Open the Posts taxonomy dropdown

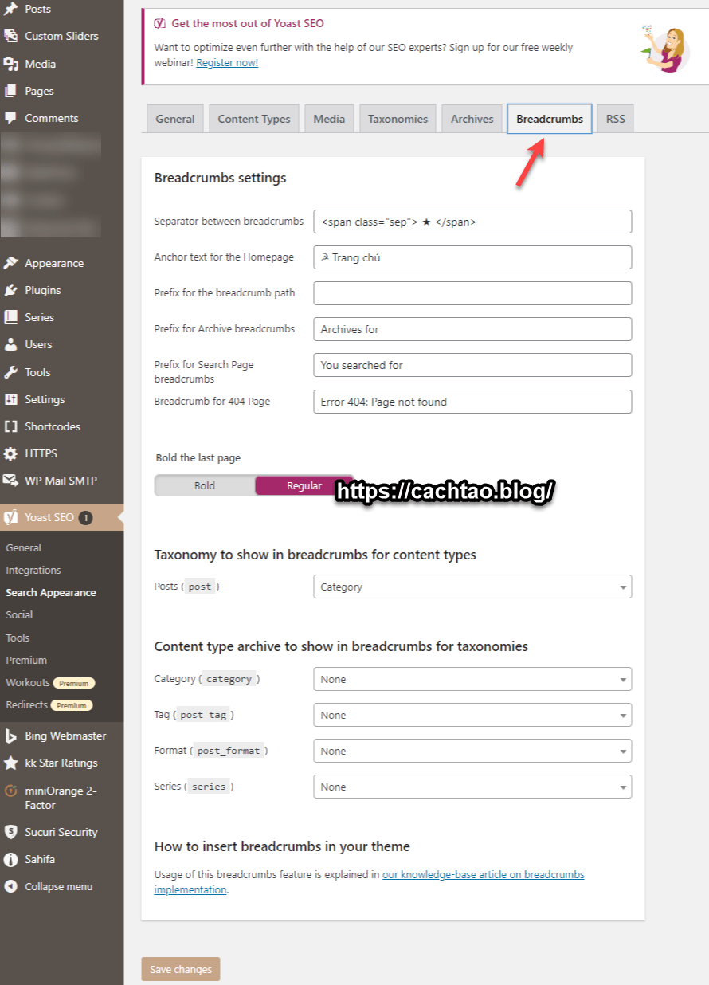tap(472, 587)
